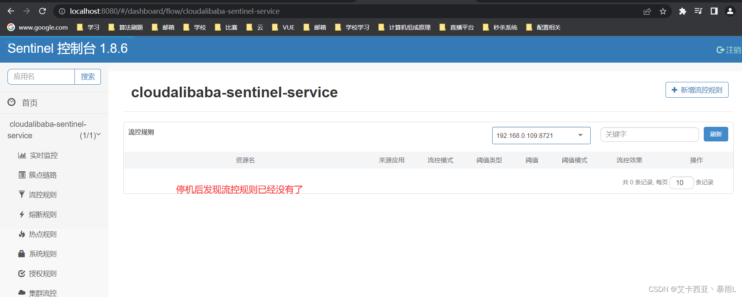The image size is (742, 297).
Task: Click the 新增流控规则 button
Action: point(697,90)
